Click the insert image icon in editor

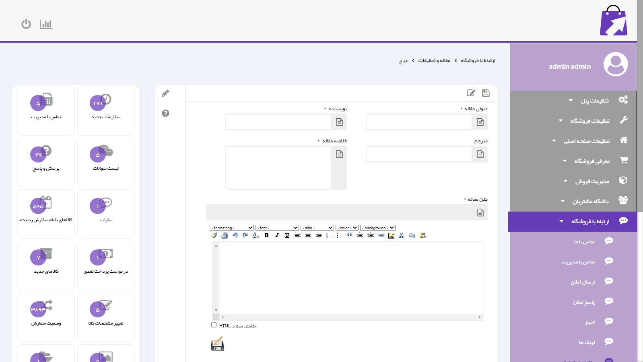pyautogui.click(x=391, y=235)
